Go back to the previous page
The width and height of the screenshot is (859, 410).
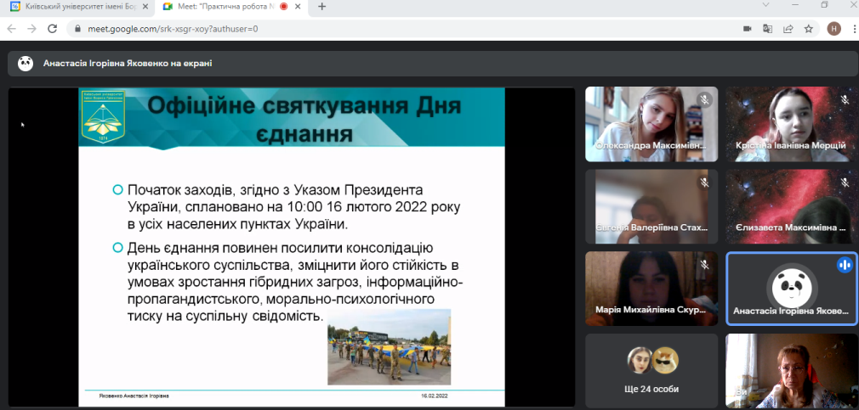tap(12, 28)
